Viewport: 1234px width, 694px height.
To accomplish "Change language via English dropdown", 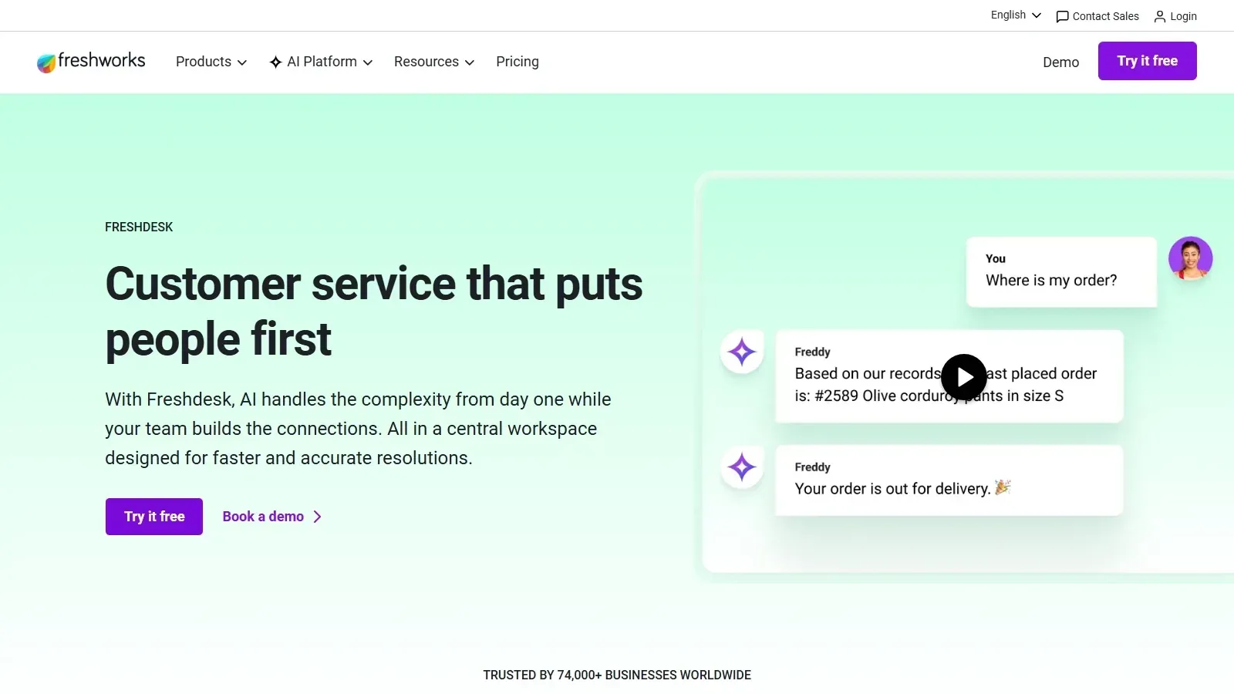I will pos(1016,15).
